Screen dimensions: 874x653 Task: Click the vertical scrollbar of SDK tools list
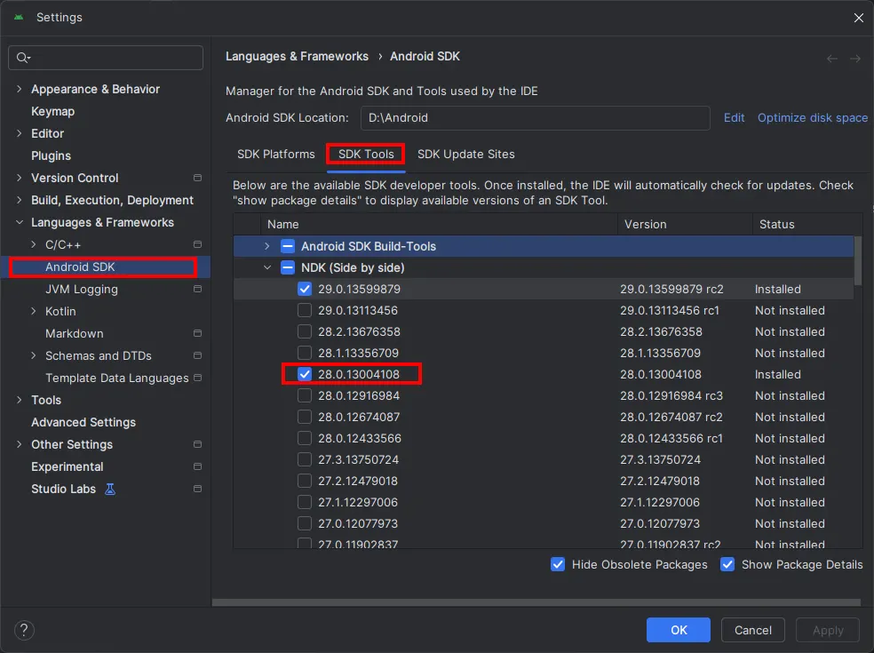click(x=858, y=261)
